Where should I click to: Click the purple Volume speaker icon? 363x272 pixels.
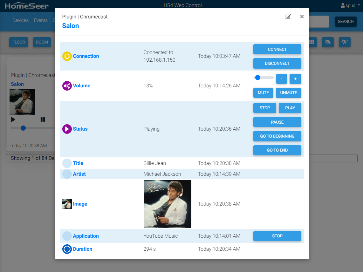[x=66, y=85]
